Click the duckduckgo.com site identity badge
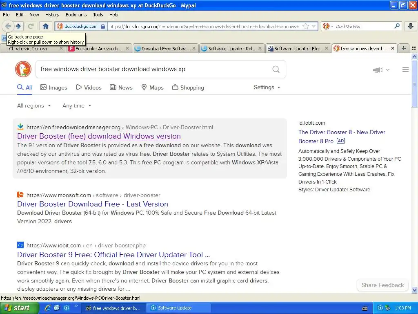Image resolution: width=418 pixels, height=314 pixels. pos(81,27)
